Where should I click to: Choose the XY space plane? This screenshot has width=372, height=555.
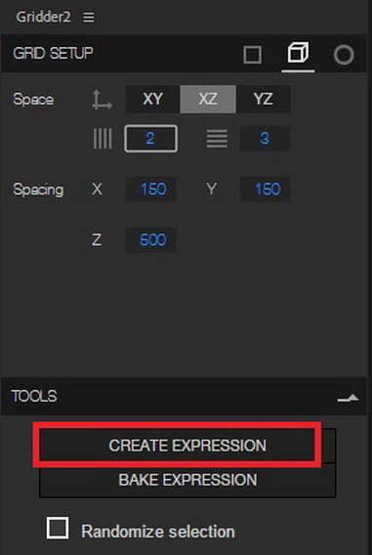[152, 99]
